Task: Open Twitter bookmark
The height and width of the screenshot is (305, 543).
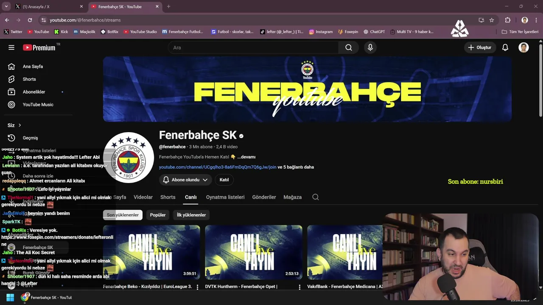Action: pos(13,32)
